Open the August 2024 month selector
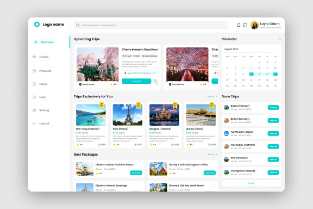 point(231,49)
